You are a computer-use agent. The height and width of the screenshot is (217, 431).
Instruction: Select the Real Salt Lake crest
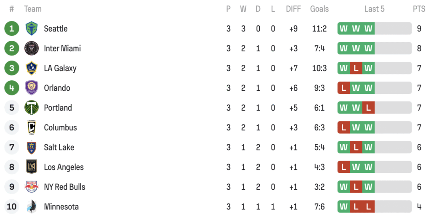pos(32,147)
